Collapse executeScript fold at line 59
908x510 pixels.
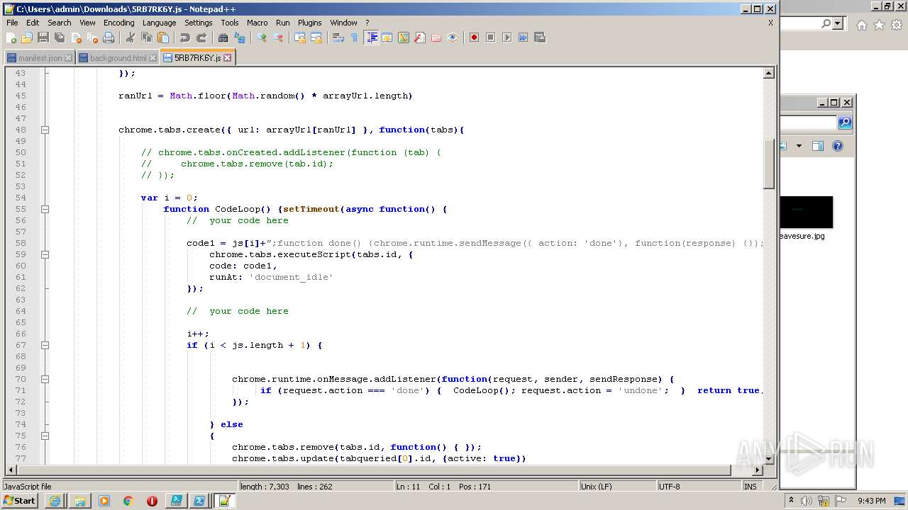[x=45, y=254]
